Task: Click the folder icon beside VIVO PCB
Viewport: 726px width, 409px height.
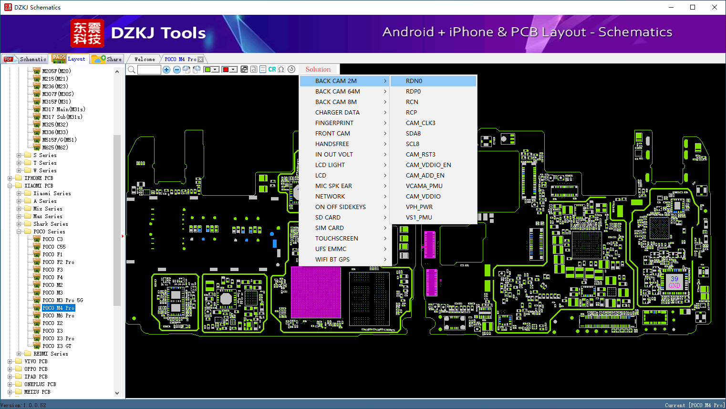Action: click(19, 361)
